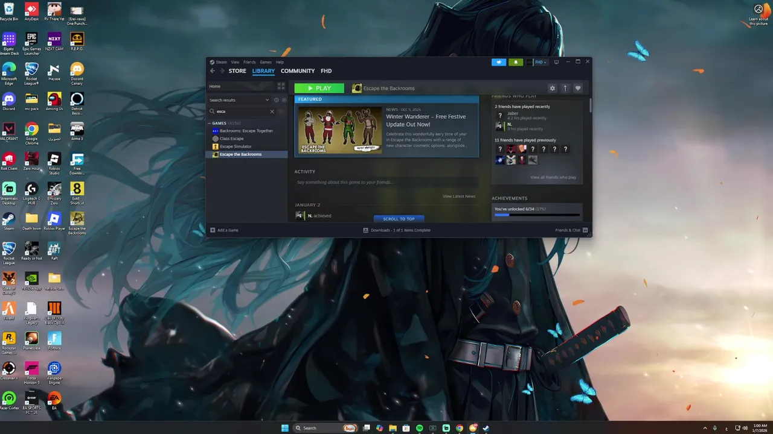Select the Epic Games Launcher desktop icon

[x=31, y=43]
